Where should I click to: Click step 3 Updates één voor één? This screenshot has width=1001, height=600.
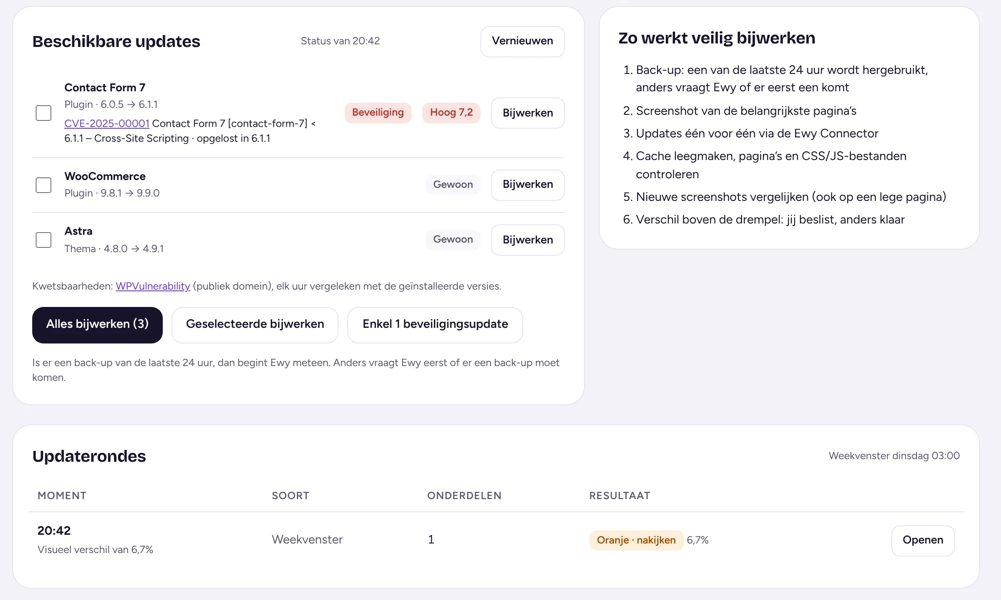coord(757,133)
